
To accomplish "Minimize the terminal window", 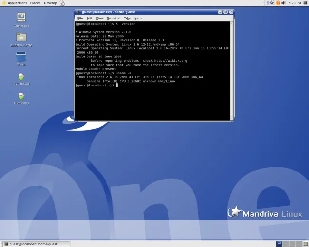I will coord(220,12).
